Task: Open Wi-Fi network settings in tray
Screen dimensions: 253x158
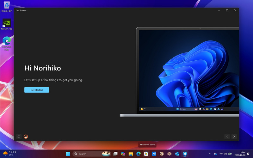Action: coord(221,154)
